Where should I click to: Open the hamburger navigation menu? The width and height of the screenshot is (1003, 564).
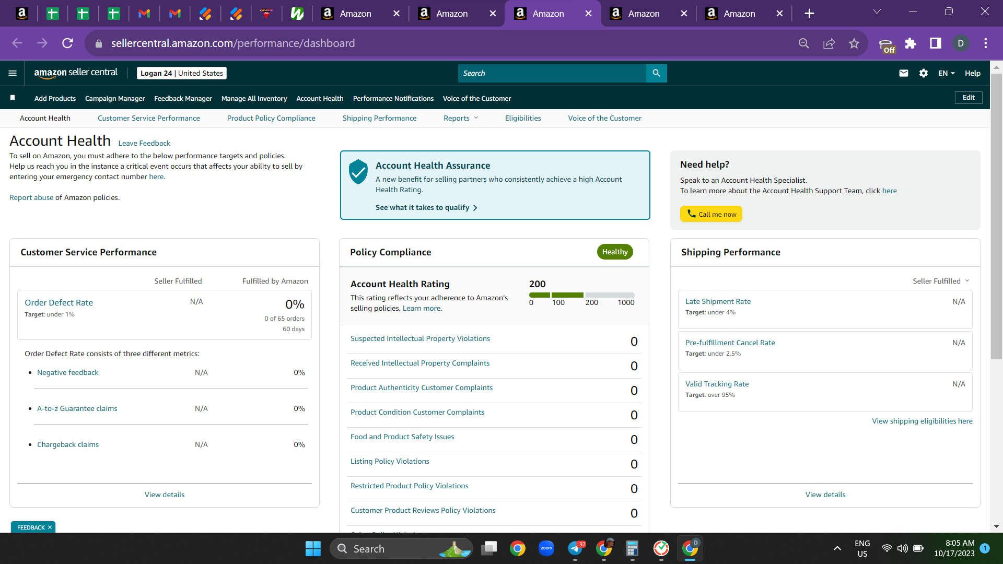pos(13,73)
